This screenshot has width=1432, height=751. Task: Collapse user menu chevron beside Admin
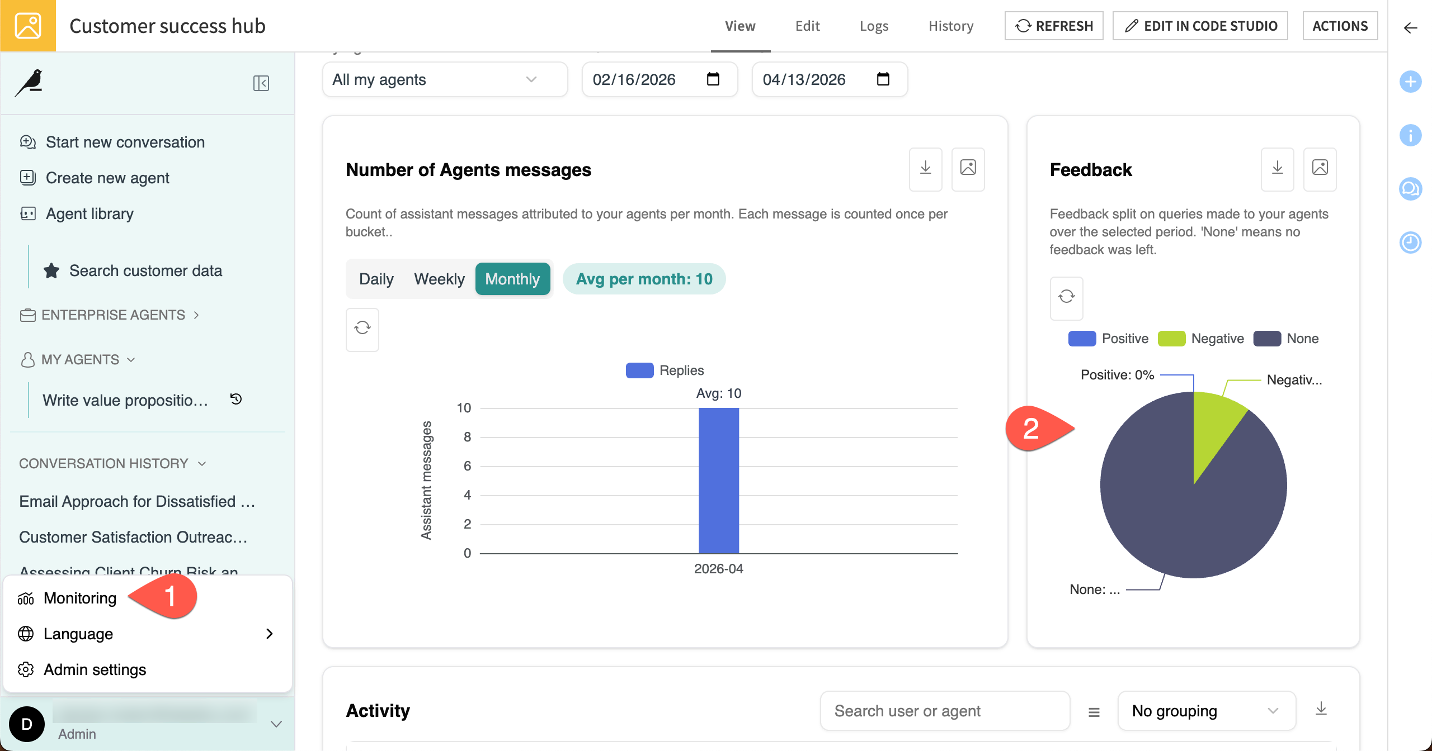pyautogui.click(x=276, y=724)
